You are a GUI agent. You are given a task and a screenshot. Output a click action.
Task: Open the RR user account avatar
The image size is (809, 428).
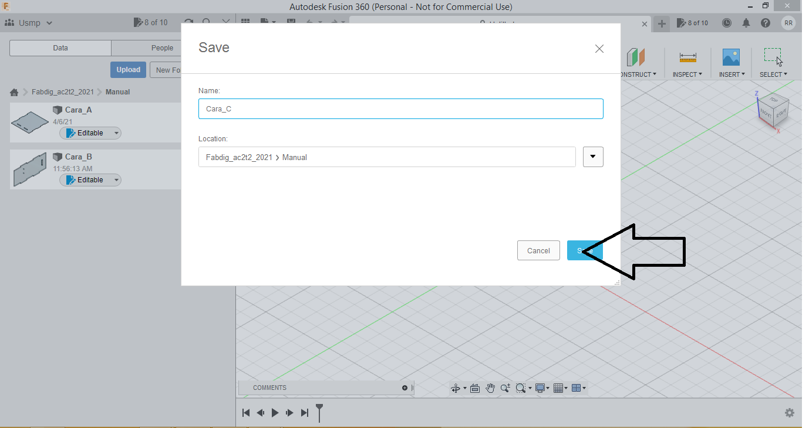tap(789, 23)
